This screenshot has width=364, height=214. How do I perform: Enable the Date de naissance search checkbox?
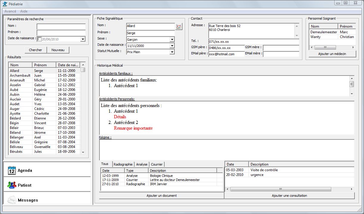[x=39, y=39]
